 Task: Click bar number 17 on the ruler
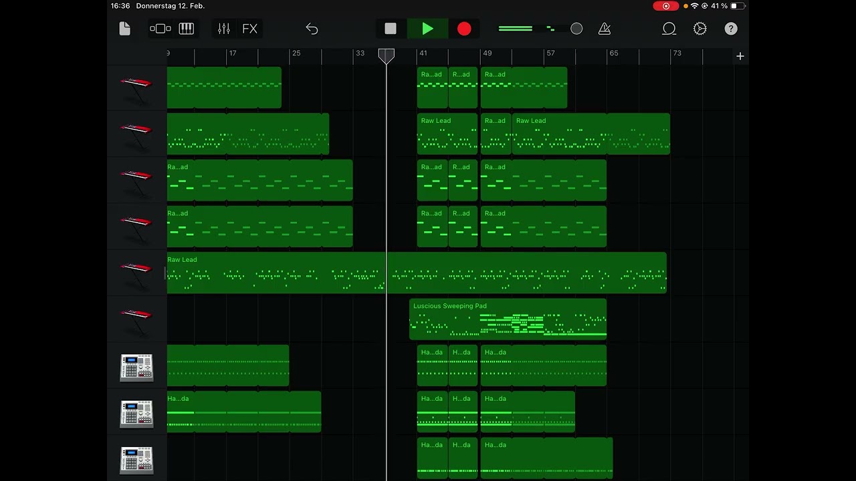tap(233, 53)
